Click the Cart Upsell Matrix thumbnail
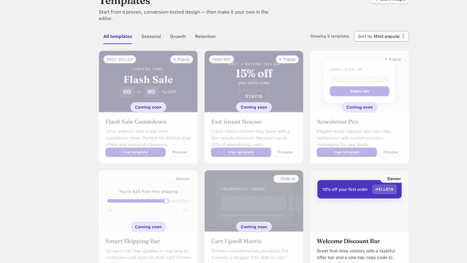Viewport: 467px width, 263px height. [x=254, y=201]
